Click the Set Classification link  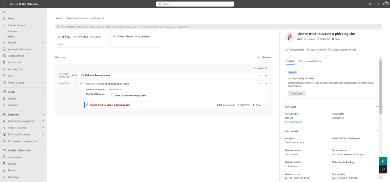[x=294, y=122]
